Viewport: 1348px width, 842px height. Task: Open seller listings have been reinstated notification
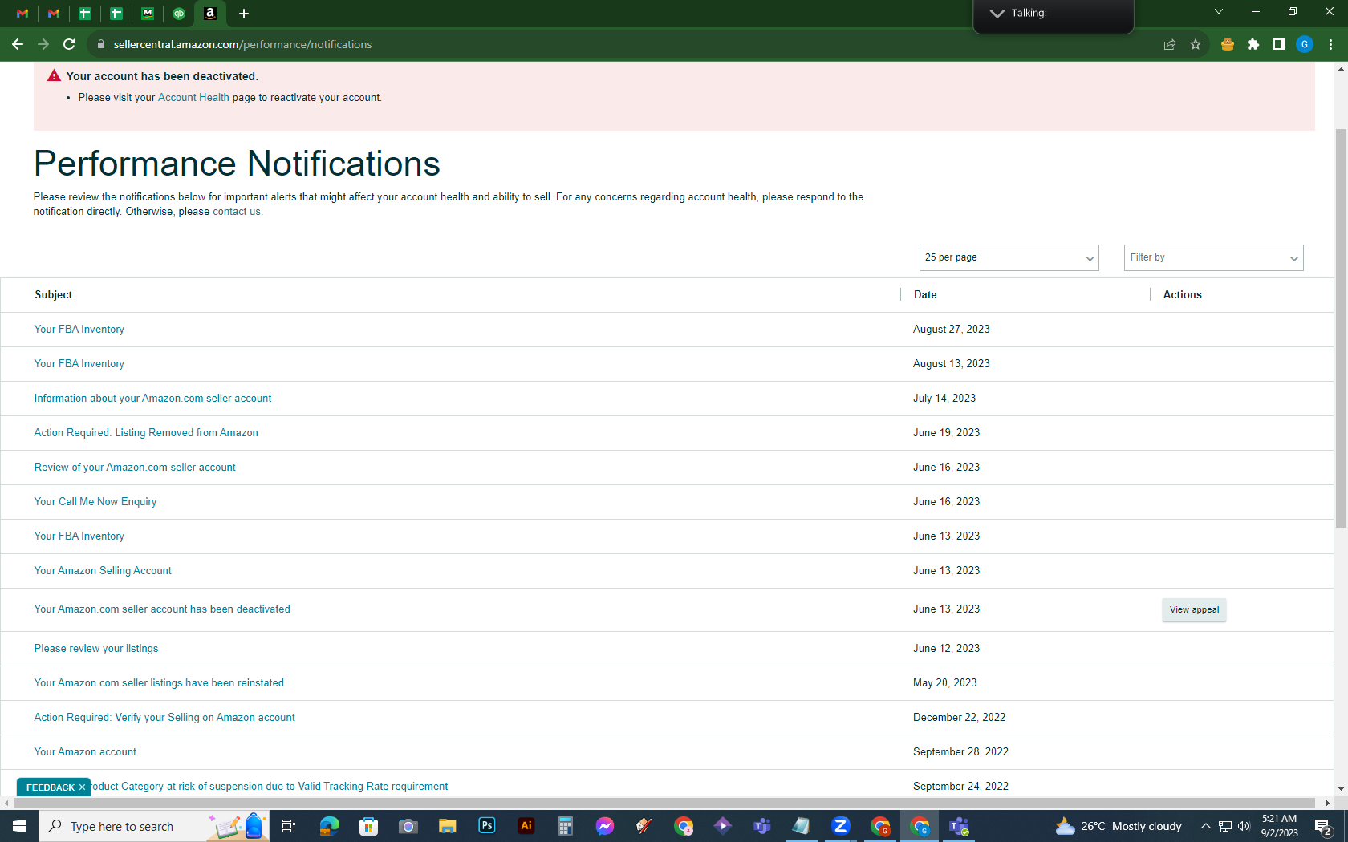(159, 683)
